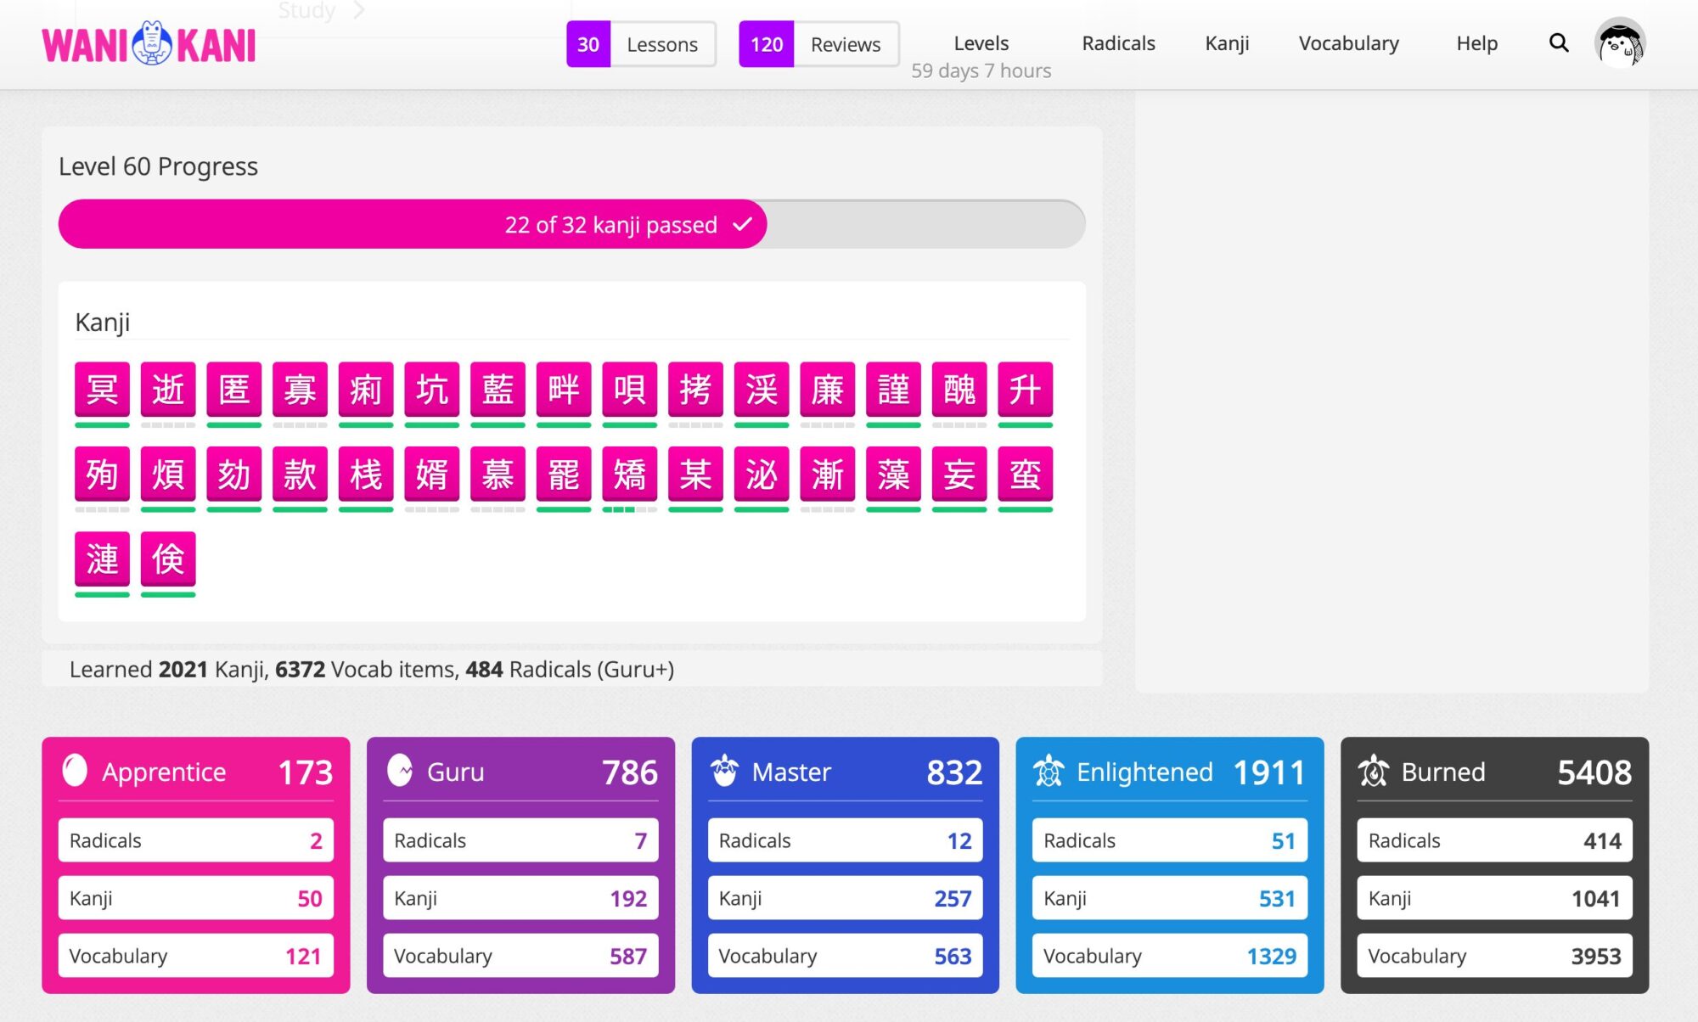Viewport: 1698px width, 1022px height.
Task: Open Apprentice Kanji count row showing 50
Action: (x=195, y=898)
